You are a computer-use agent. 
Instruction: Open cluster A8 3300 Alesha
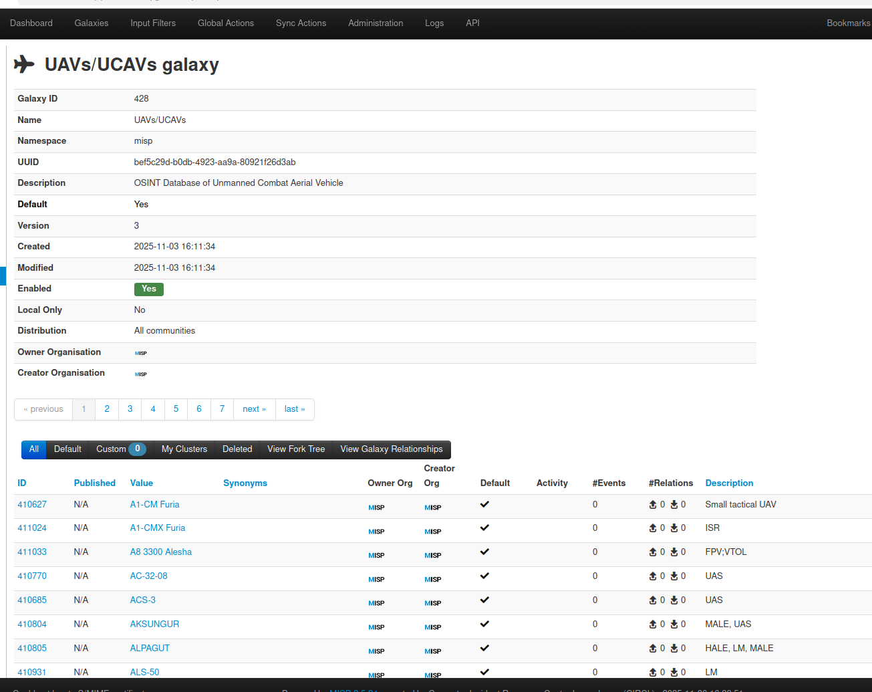tap(161, 552)
